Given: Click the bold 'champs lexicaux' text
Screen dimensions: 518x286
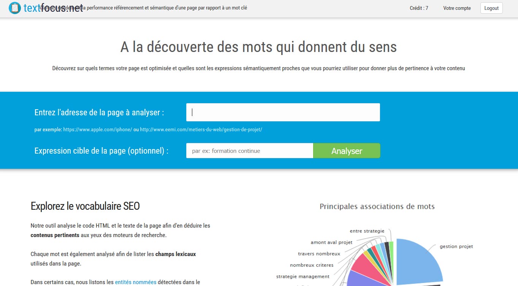Looking at the screenshot, I should point(176,254).
